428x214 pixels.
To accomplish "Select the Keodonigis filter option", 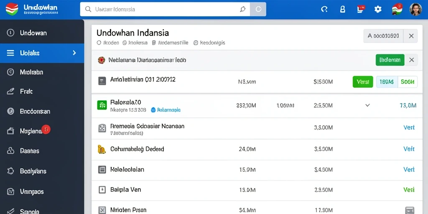I will tap(209, 43).
